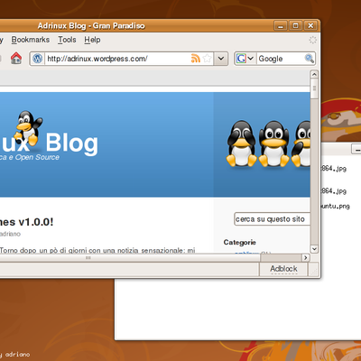This screenshot has height=361, width=361.
Task: Click the WordPress site icon in address bar
Action: click(x=38, y=59)
